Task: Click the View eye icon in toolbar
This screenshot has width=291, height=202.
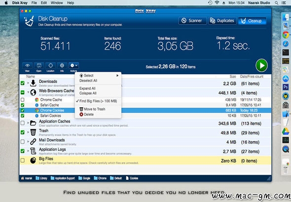Action: coord(27,65)
